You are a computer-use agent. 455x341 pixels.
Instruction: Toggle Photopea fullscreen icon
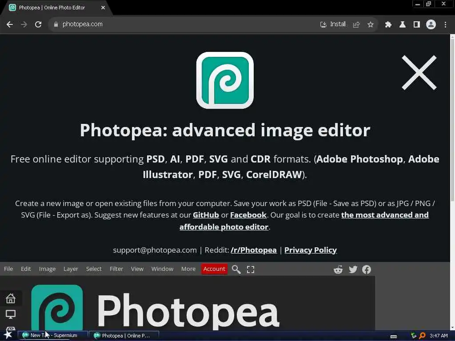click(251, 270)
